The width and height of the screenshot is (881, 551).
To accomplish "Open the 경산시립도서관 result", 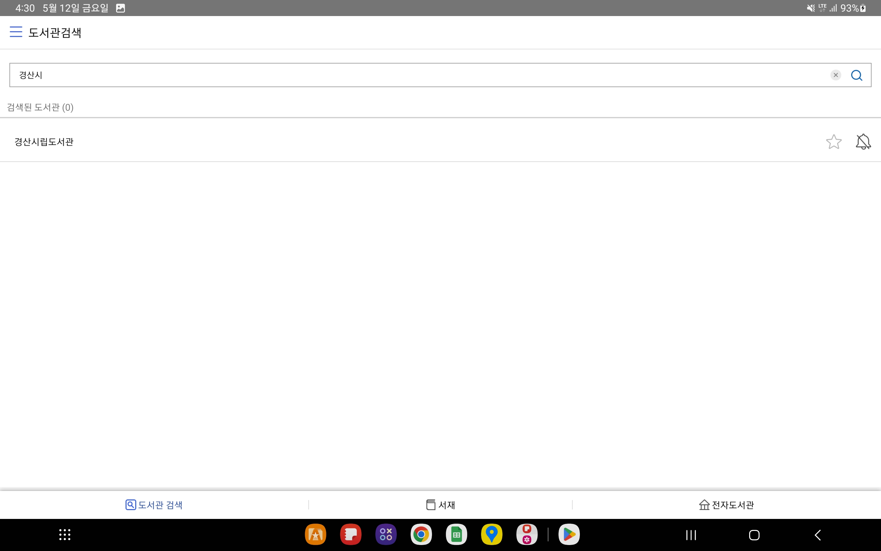I will (44, 142).
